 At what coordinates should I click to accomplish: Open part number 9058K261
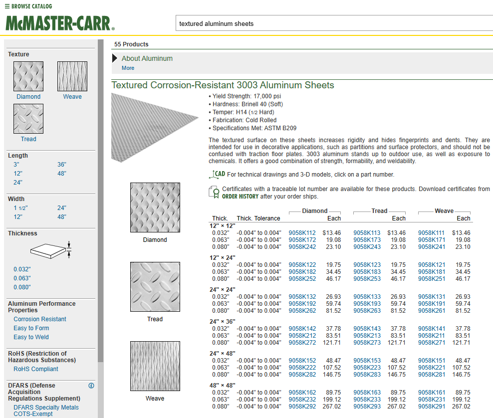pyautogui.click(x=431, y=311)
